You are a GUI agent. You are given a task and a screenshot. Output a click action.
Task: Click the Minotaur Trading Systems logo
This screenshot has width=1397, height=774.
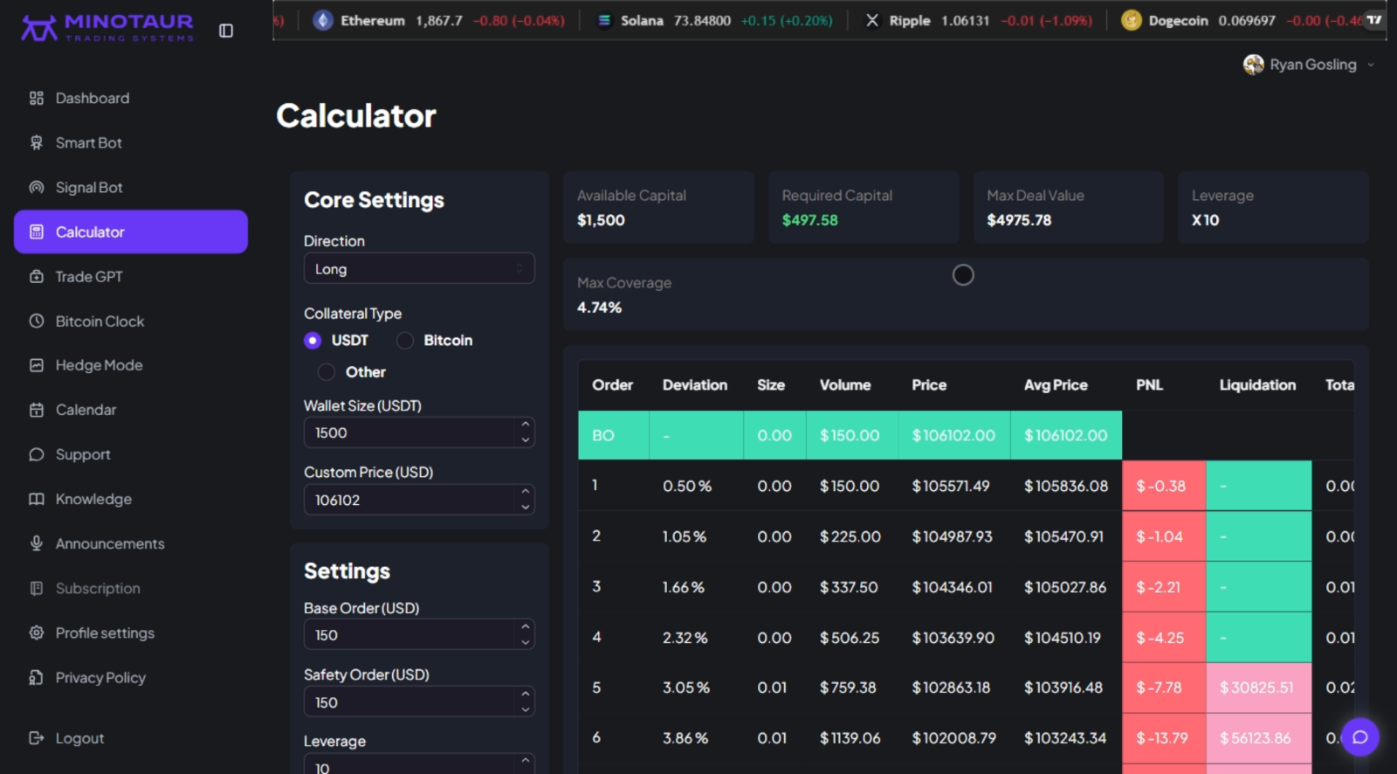tap(107, 28)
